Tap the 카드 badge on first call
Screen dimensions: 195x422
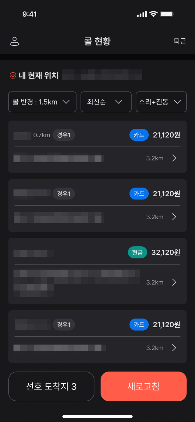[139, 135]
